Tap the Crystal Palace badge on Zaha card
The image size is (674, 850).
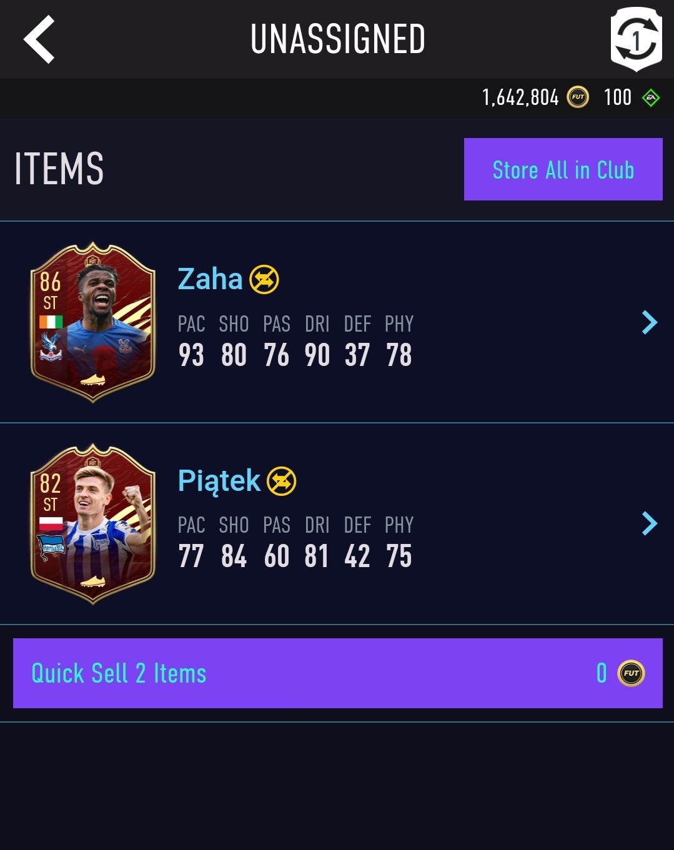[51, 347]
